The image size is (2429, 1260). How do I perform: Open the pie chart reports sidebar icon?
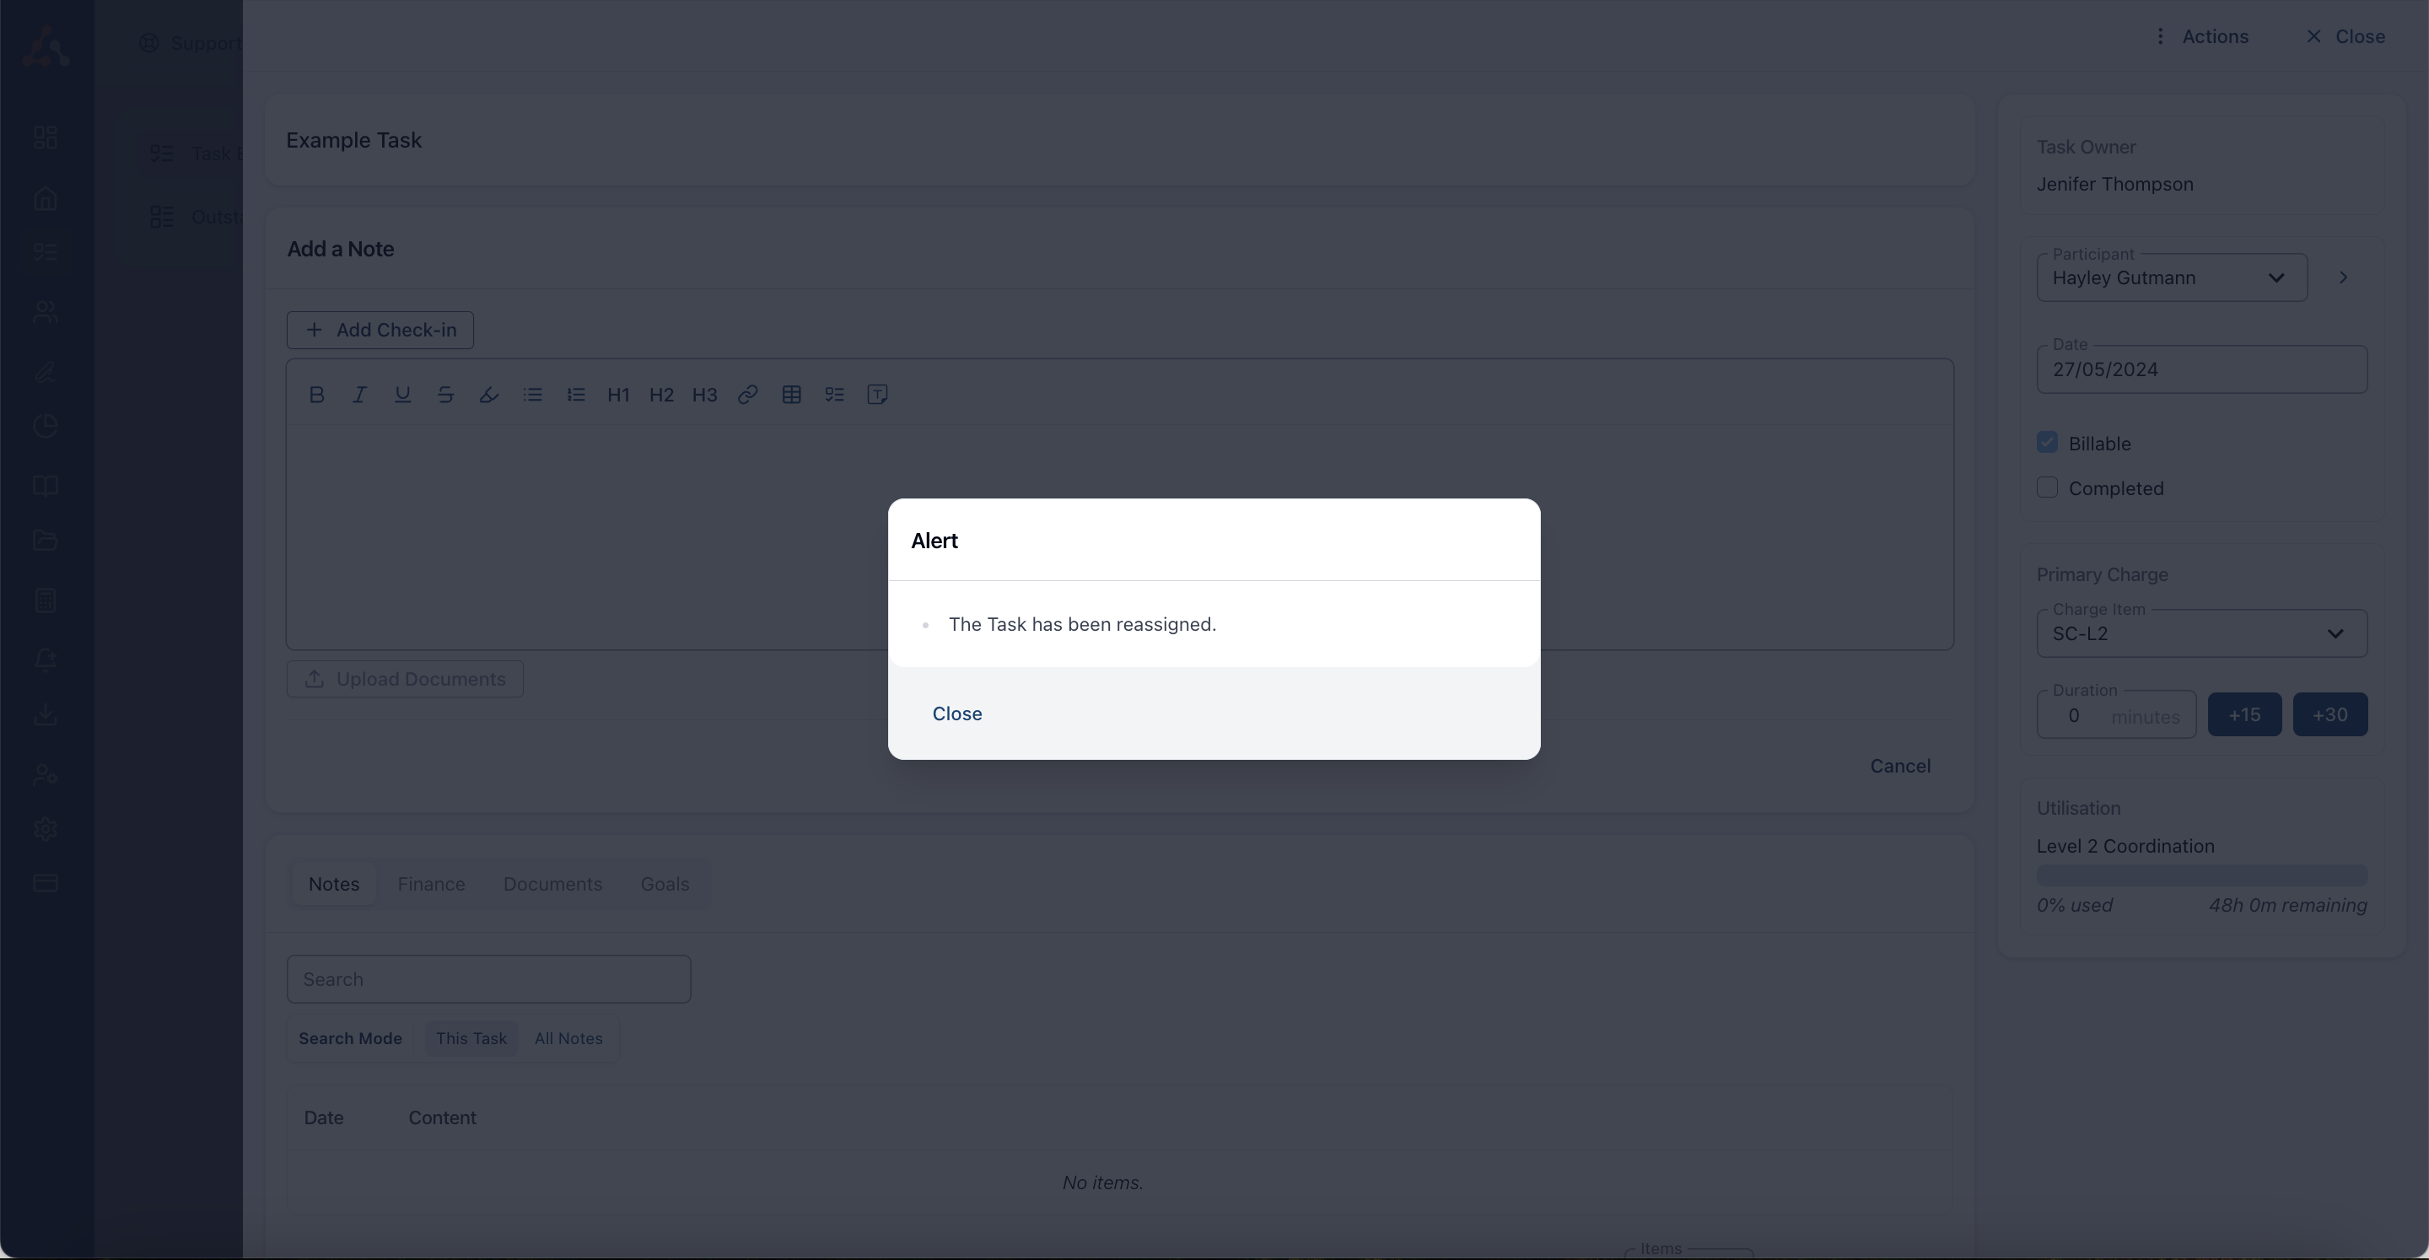(46, 428)
